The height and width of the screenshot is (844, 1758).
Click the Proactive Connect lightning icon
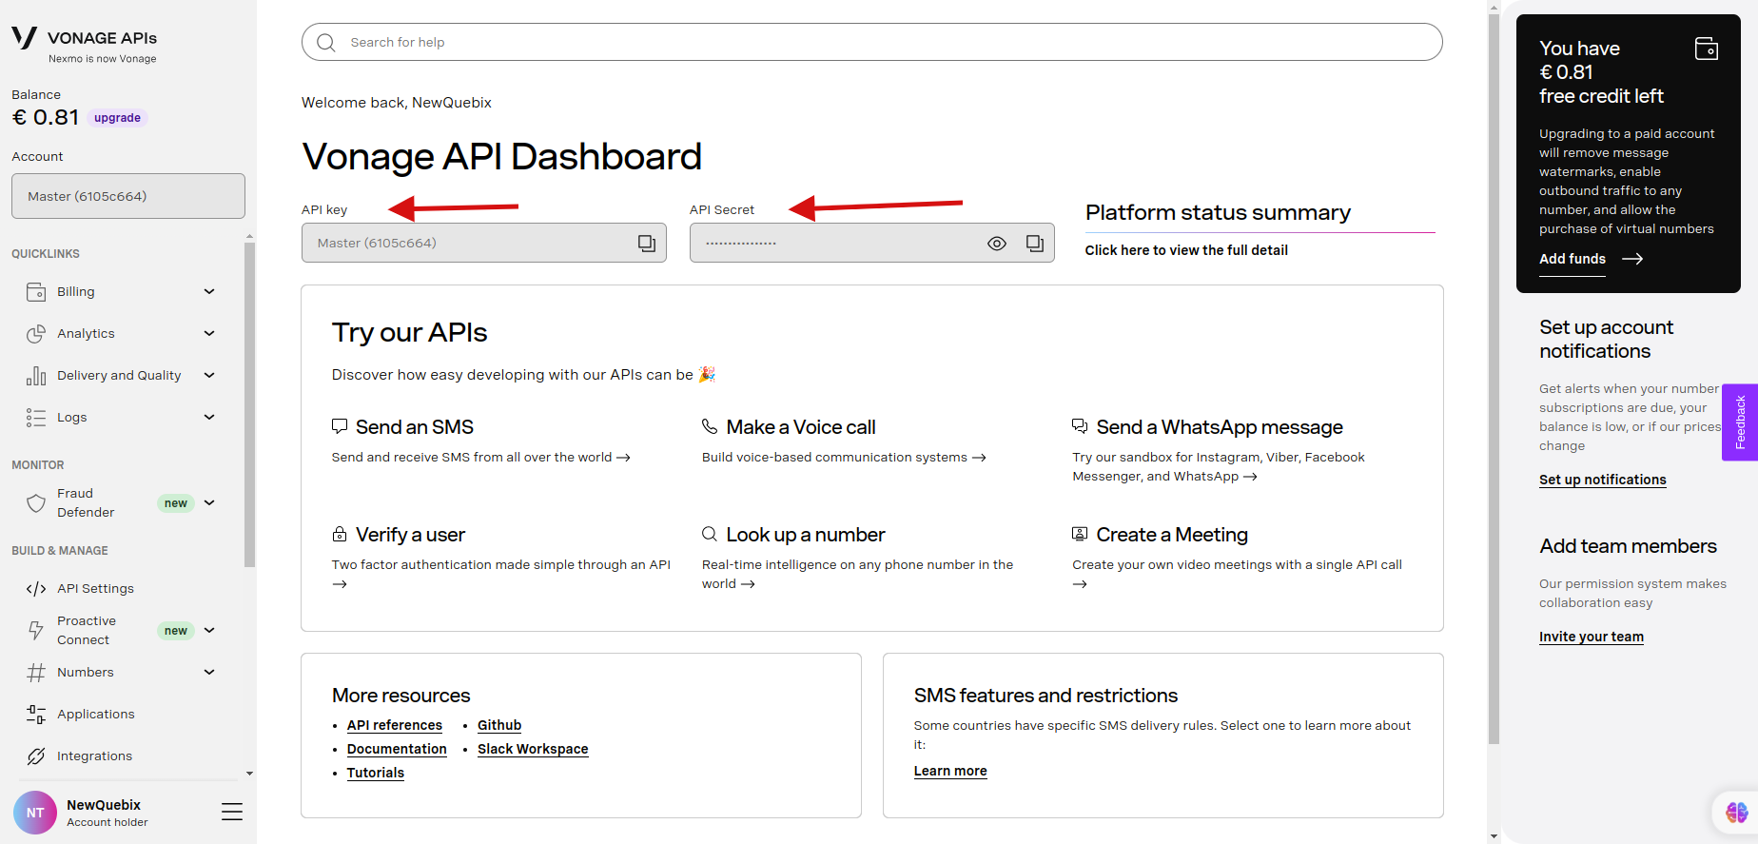click(x=36, y=631)
